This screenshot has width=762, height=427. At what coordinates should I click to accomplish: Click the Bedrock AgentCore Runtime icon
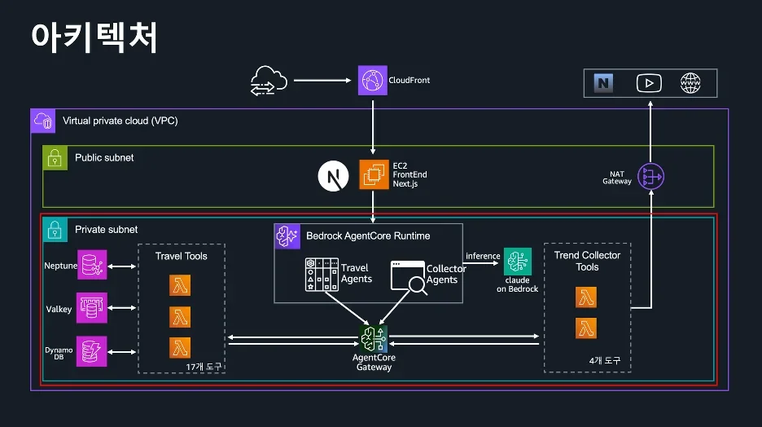287,236
